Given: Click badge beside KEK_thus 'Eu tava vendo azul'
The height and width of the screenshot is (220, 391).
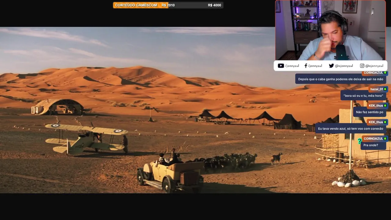Looking at the screenshot, I should tap(385, 122).
